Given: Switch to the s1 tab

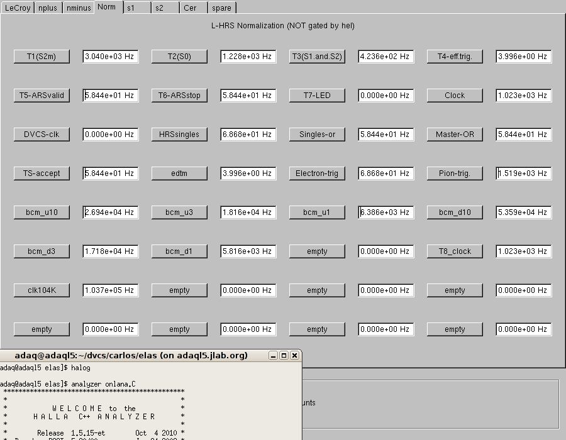Looking at the screenshot, I should coord(138,8).
